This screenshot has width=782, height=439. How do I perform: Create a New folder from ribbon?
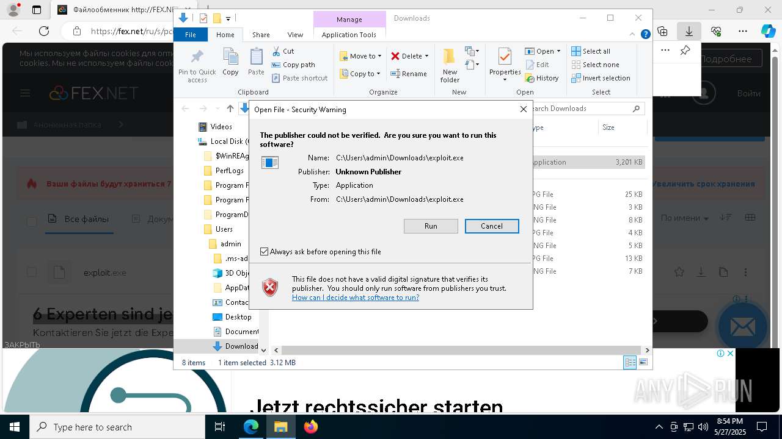[450, 65]
